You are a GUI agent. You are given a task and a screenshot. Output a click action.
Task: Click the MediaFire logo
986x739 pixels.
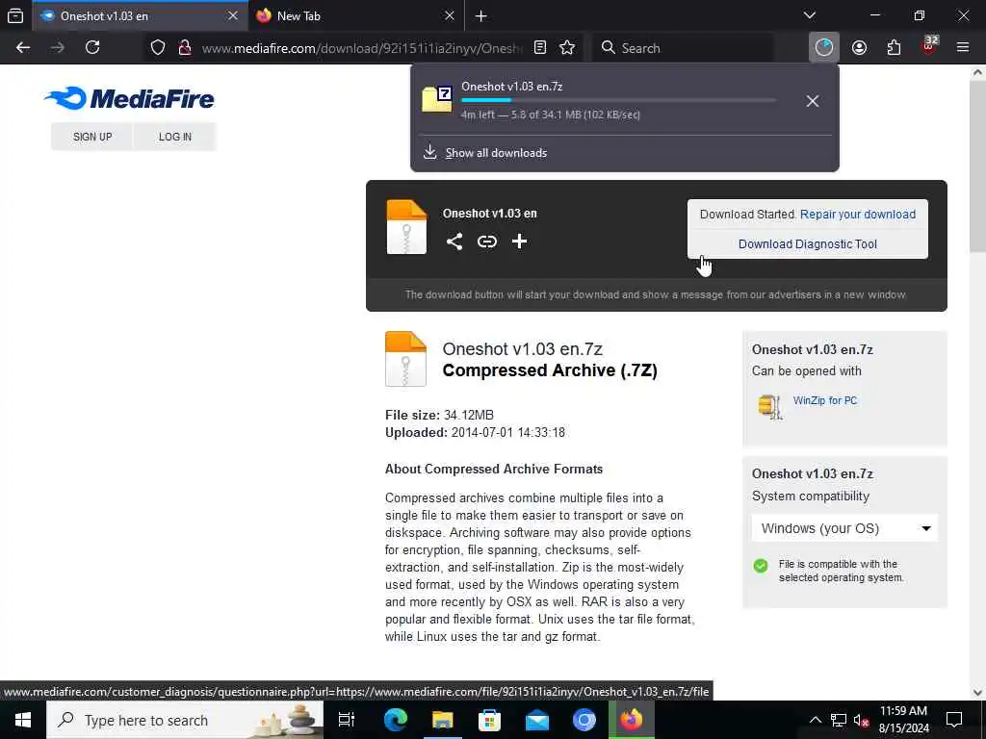(130, 99)
